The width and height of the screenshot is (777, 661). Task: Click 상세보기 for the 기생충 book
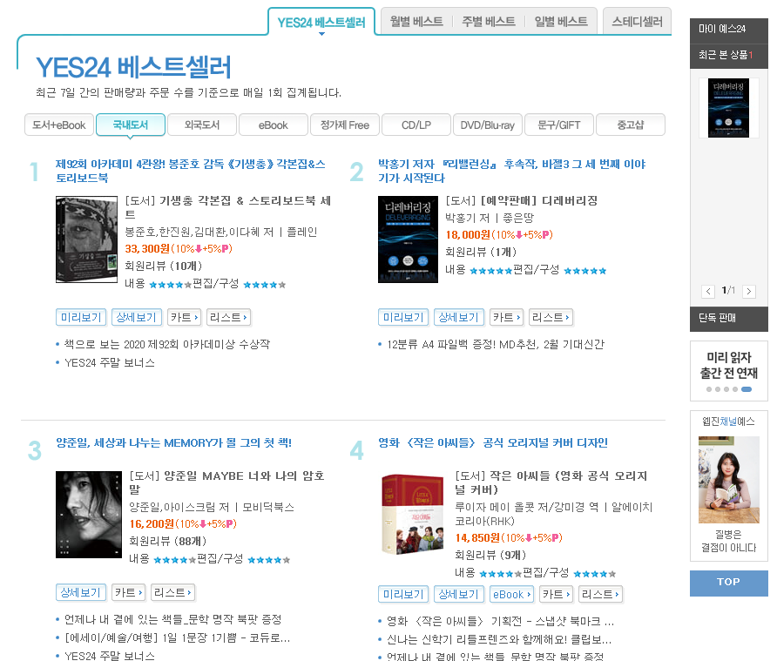tap(136, 317)
